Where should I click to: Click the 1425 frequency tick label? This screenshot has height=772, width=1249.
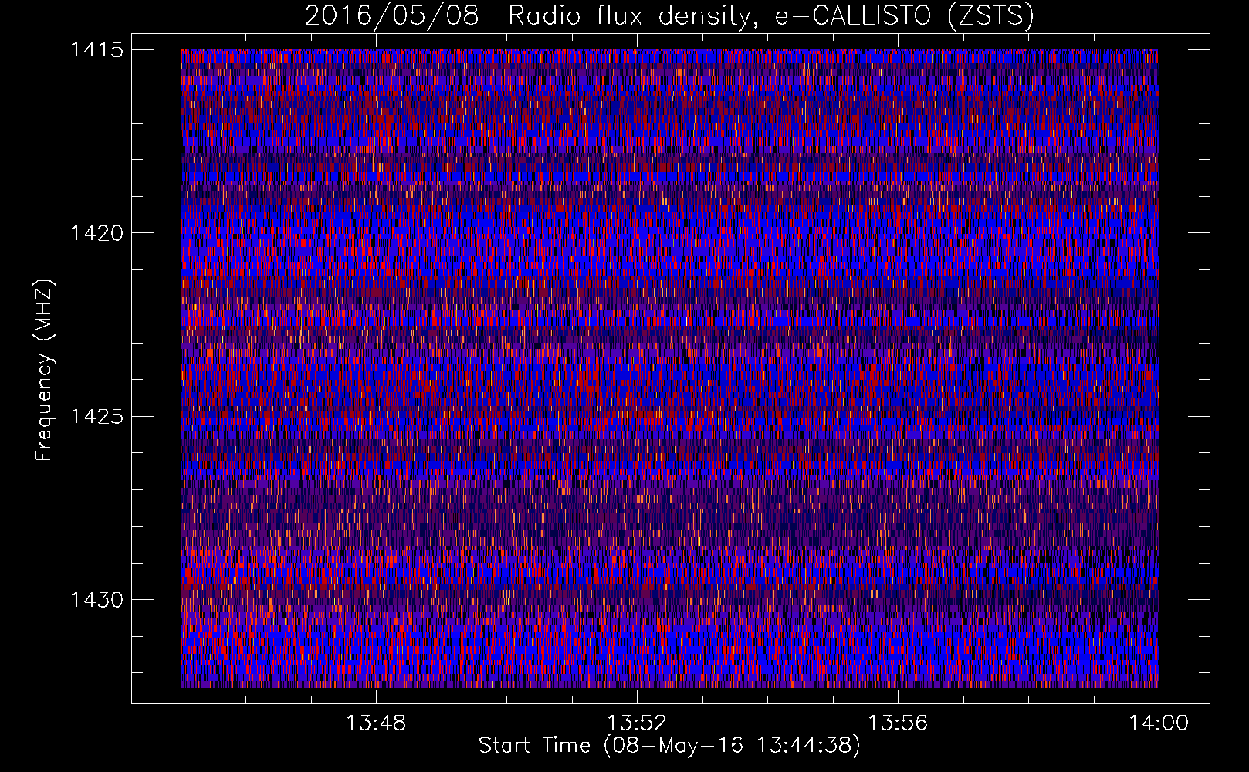97,417
